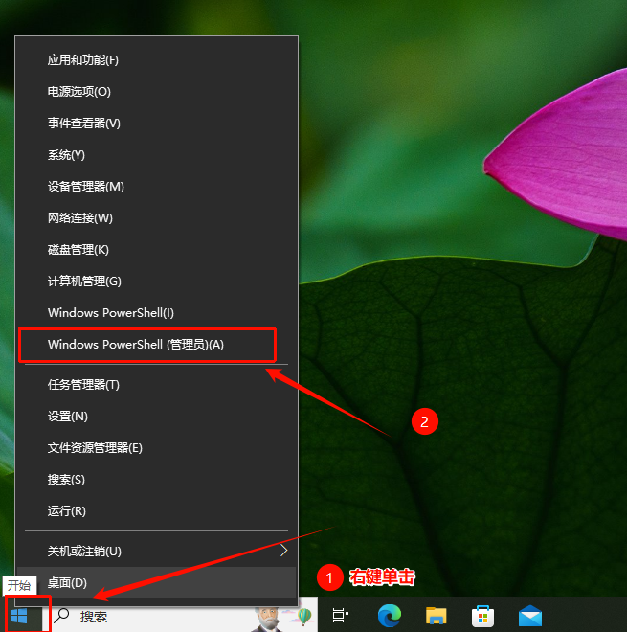Open Task View on the taskbar
This screenshot has width=627, height=632.
click(340, 616)
